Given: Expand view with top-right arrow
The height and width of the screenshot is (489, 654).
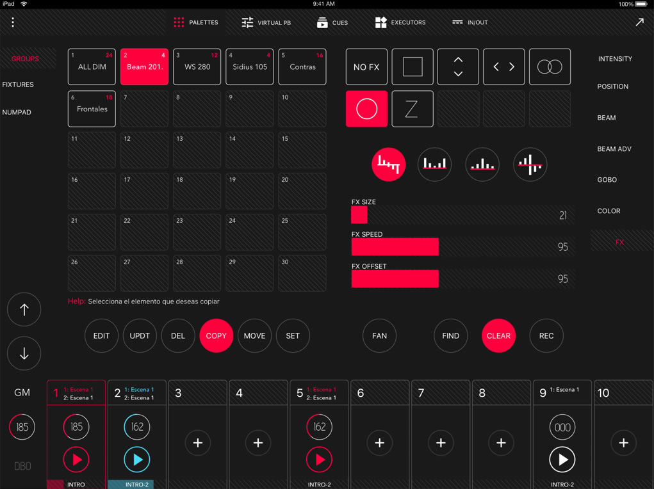Looking at the screenshot, I should (x=639, y=22).
